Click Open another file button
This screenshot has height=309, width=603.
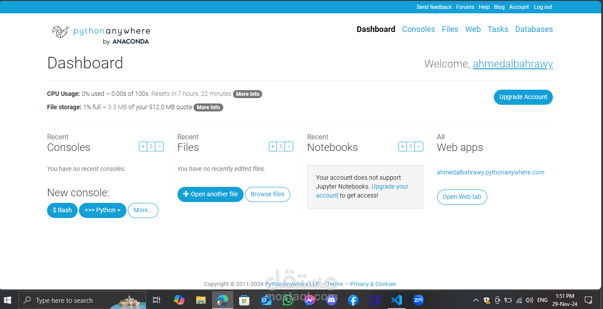coord(210,194)
